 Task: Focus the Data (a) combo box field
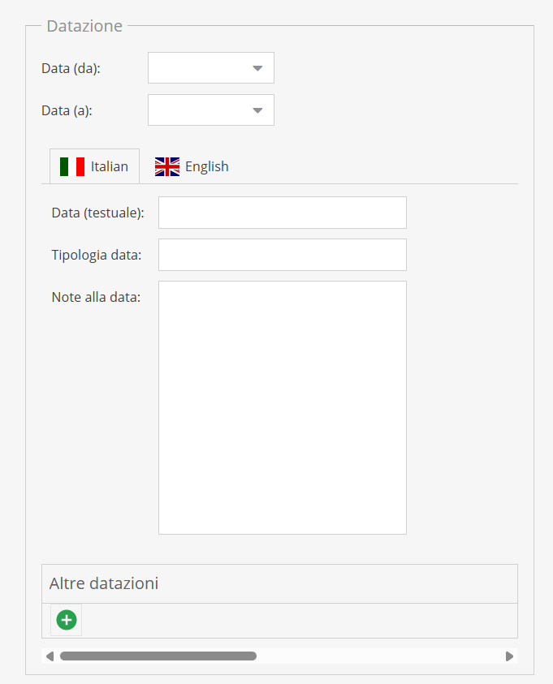(196, 110)
